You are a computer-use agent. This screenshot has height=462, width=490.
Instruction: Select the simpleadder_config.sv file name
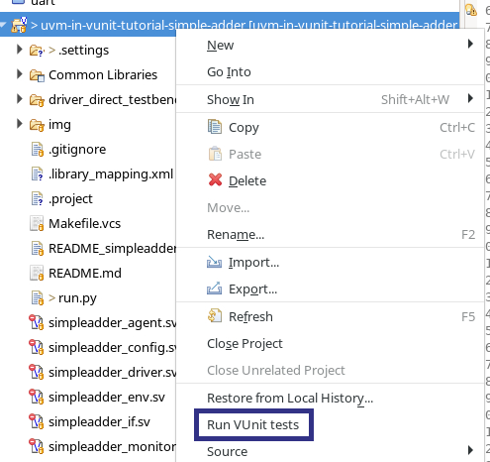[112, 348]
